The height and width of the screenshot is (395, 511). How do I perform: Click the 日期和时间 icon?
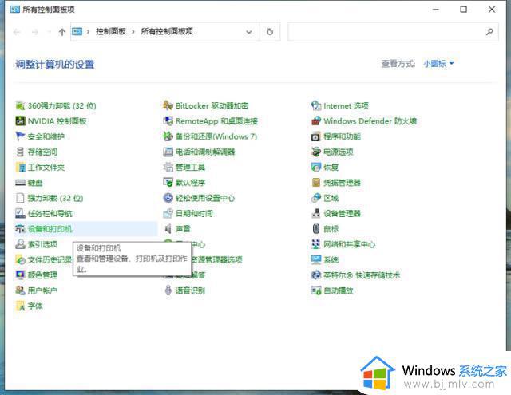168,213
